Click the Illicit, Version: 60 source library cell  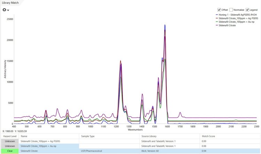coord(169,151)
